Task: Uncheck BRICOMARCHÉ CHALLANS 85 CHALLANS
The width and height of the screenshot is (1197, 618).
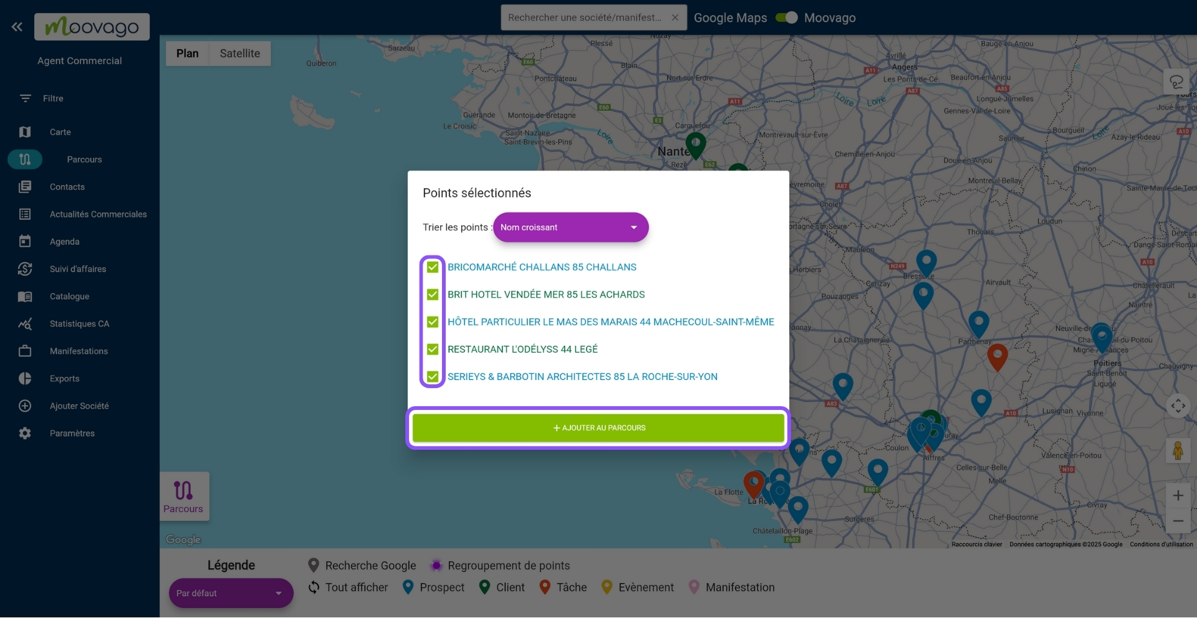Action: pyautogui.click(x=432, y=267)
